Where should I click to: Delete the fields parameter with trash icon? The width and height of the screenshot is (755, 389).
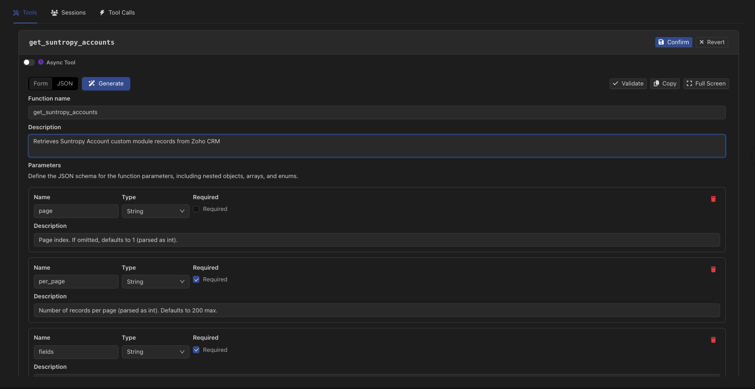(x=713, y=340)
